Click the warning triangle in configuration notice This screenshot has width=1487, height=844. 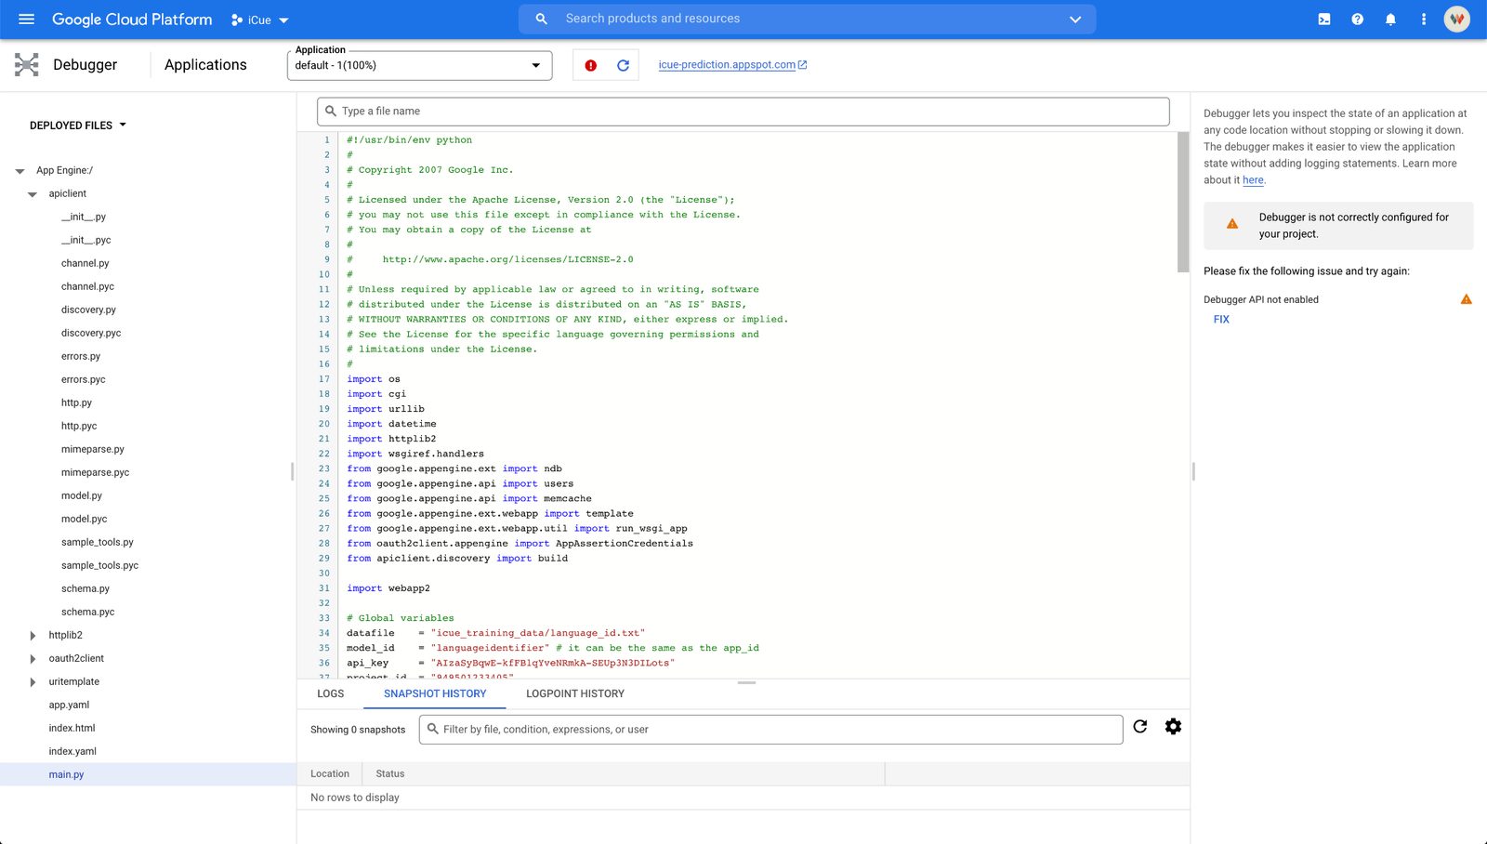click(1232, 224)
